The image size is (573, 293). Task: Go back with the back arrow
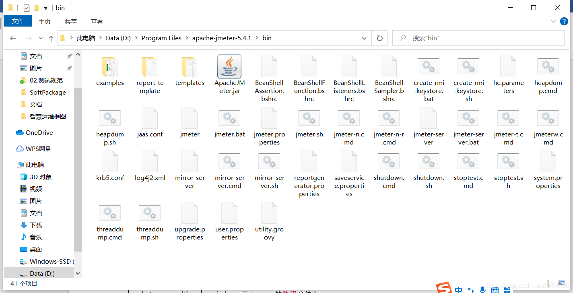coord(13,38)
